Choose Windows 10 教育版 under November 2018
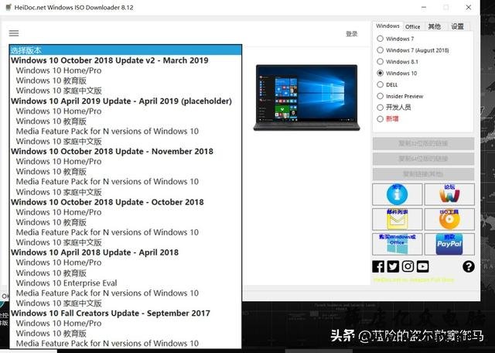 click(125, 172)
